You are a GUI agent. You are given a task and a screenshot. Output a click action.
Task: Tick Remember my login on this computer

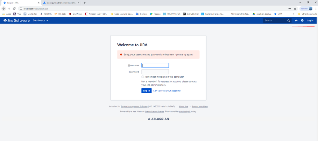click(143, 77)
